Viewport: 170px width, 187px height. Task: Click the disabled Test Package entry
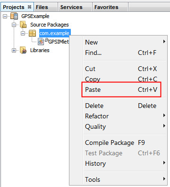tap(125, 153)
